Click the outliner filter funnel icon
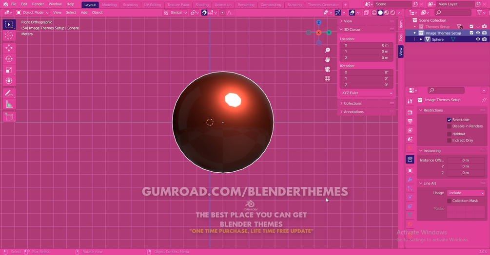This screenshot has height=255, width=490. pyautogui.click(x=479, y=13)
